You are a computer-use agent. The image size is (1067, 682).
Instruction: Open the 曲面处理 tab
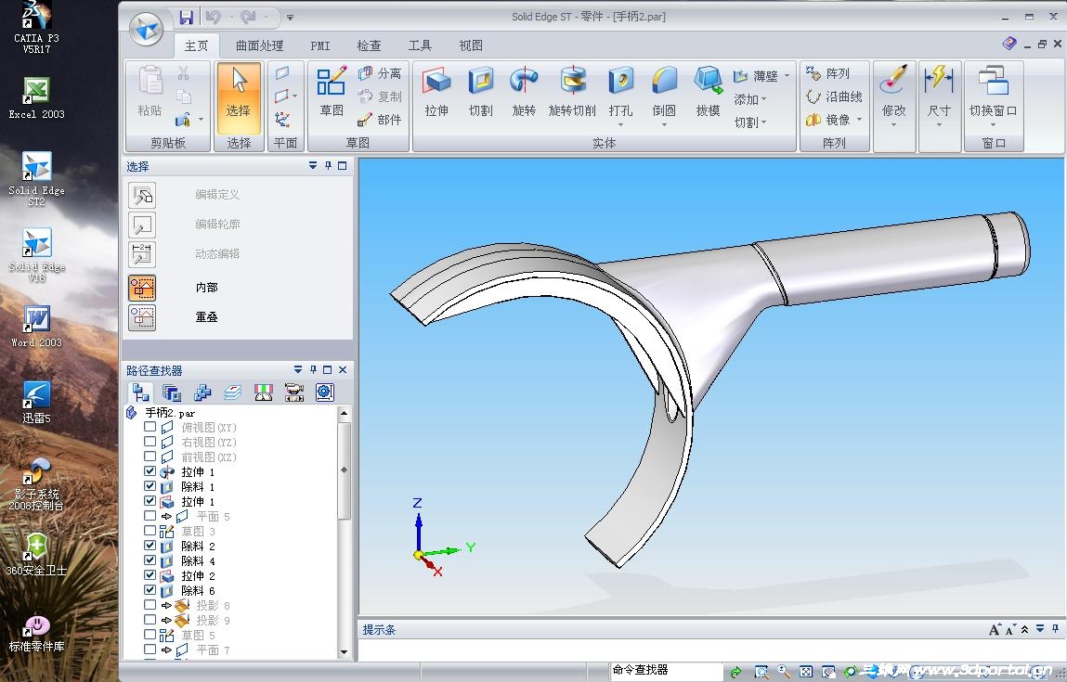click(259, 45)
